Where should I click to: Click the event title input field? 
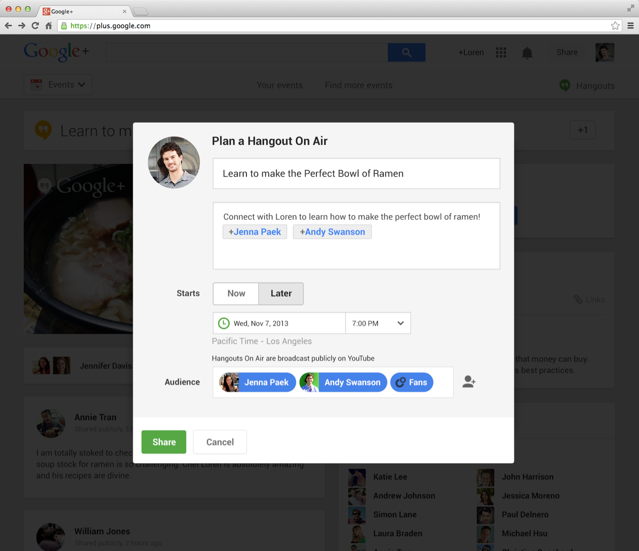pos(356,174)
